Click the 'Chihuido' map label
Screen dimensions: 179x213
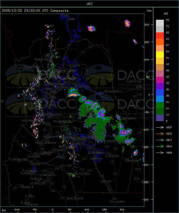pyautogui.click(x=36, y=179)
